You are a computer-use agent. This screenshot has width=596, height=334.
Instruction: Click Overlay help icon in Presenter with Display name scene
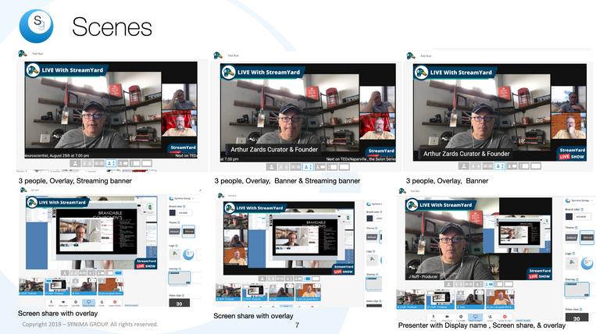(577, 279)
